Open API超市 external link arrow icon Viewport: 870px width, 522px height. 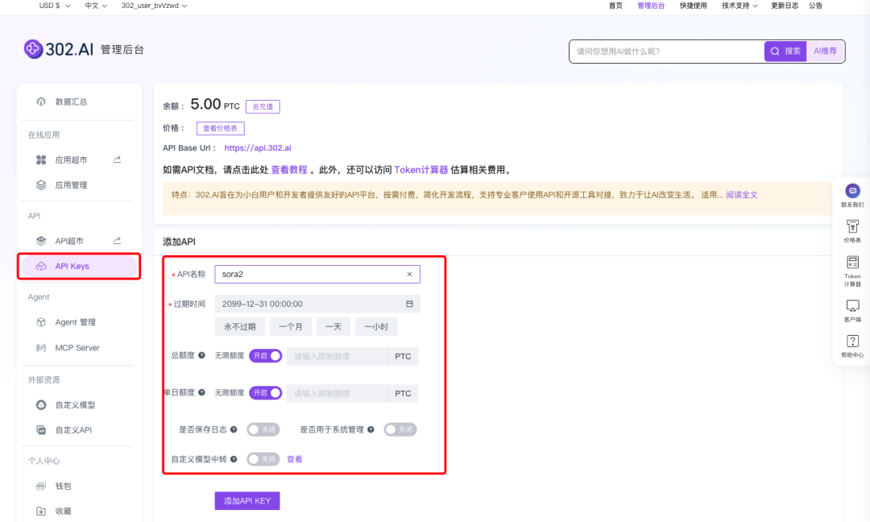click(x=117, y=241)
